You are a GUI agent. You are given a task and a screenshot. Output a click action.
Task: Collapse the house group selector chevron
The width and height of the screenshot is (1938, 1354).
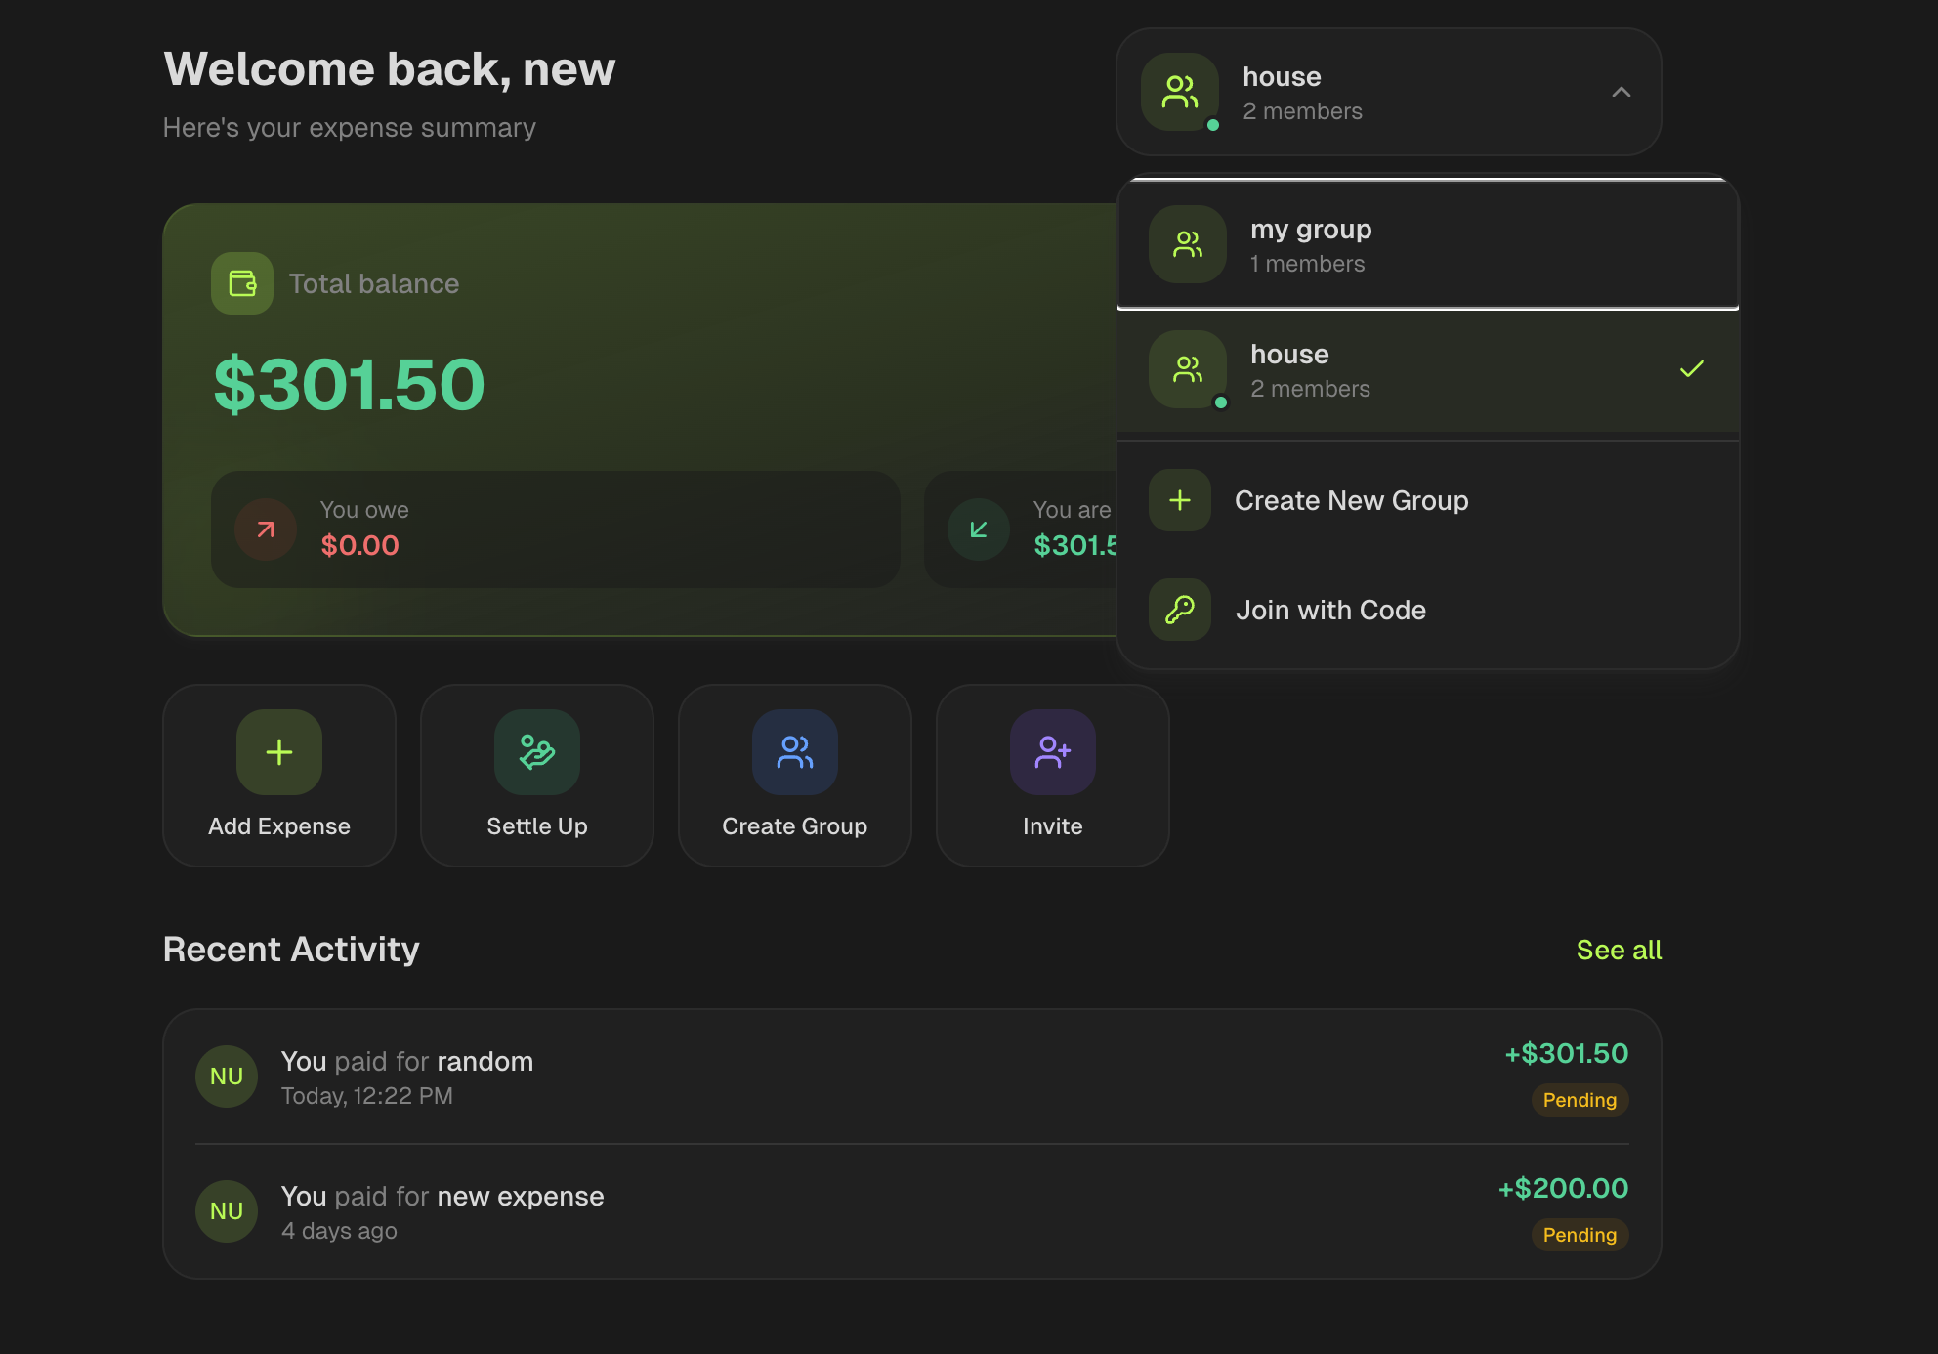click(1621, 92)
